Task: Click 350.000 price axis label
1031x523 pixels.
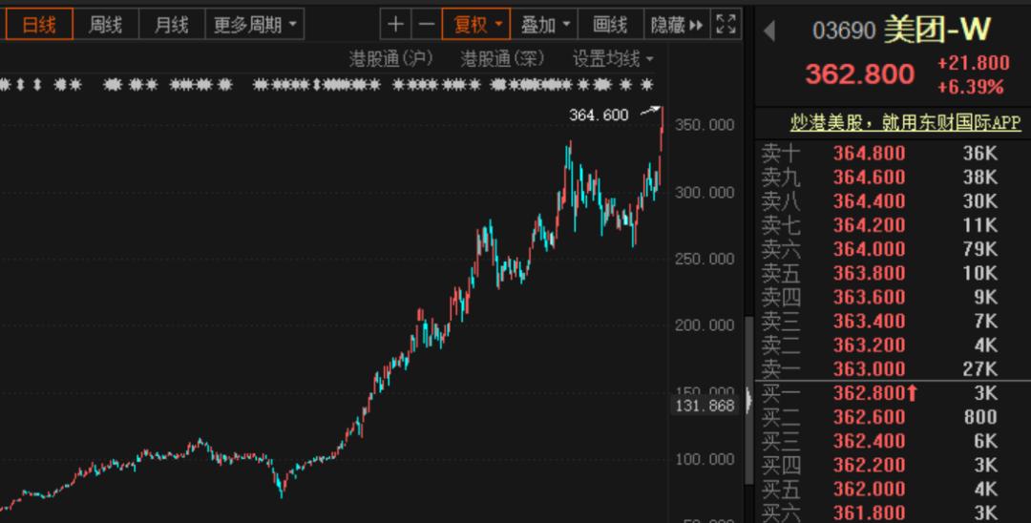Action: (705, 125)
